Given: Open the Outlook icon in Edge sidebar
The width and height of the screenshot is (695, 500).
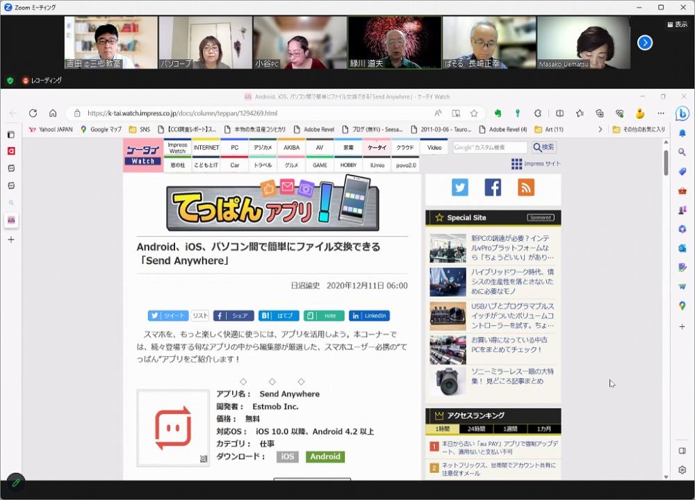Looking at the screenshot, I should point(682,248).
